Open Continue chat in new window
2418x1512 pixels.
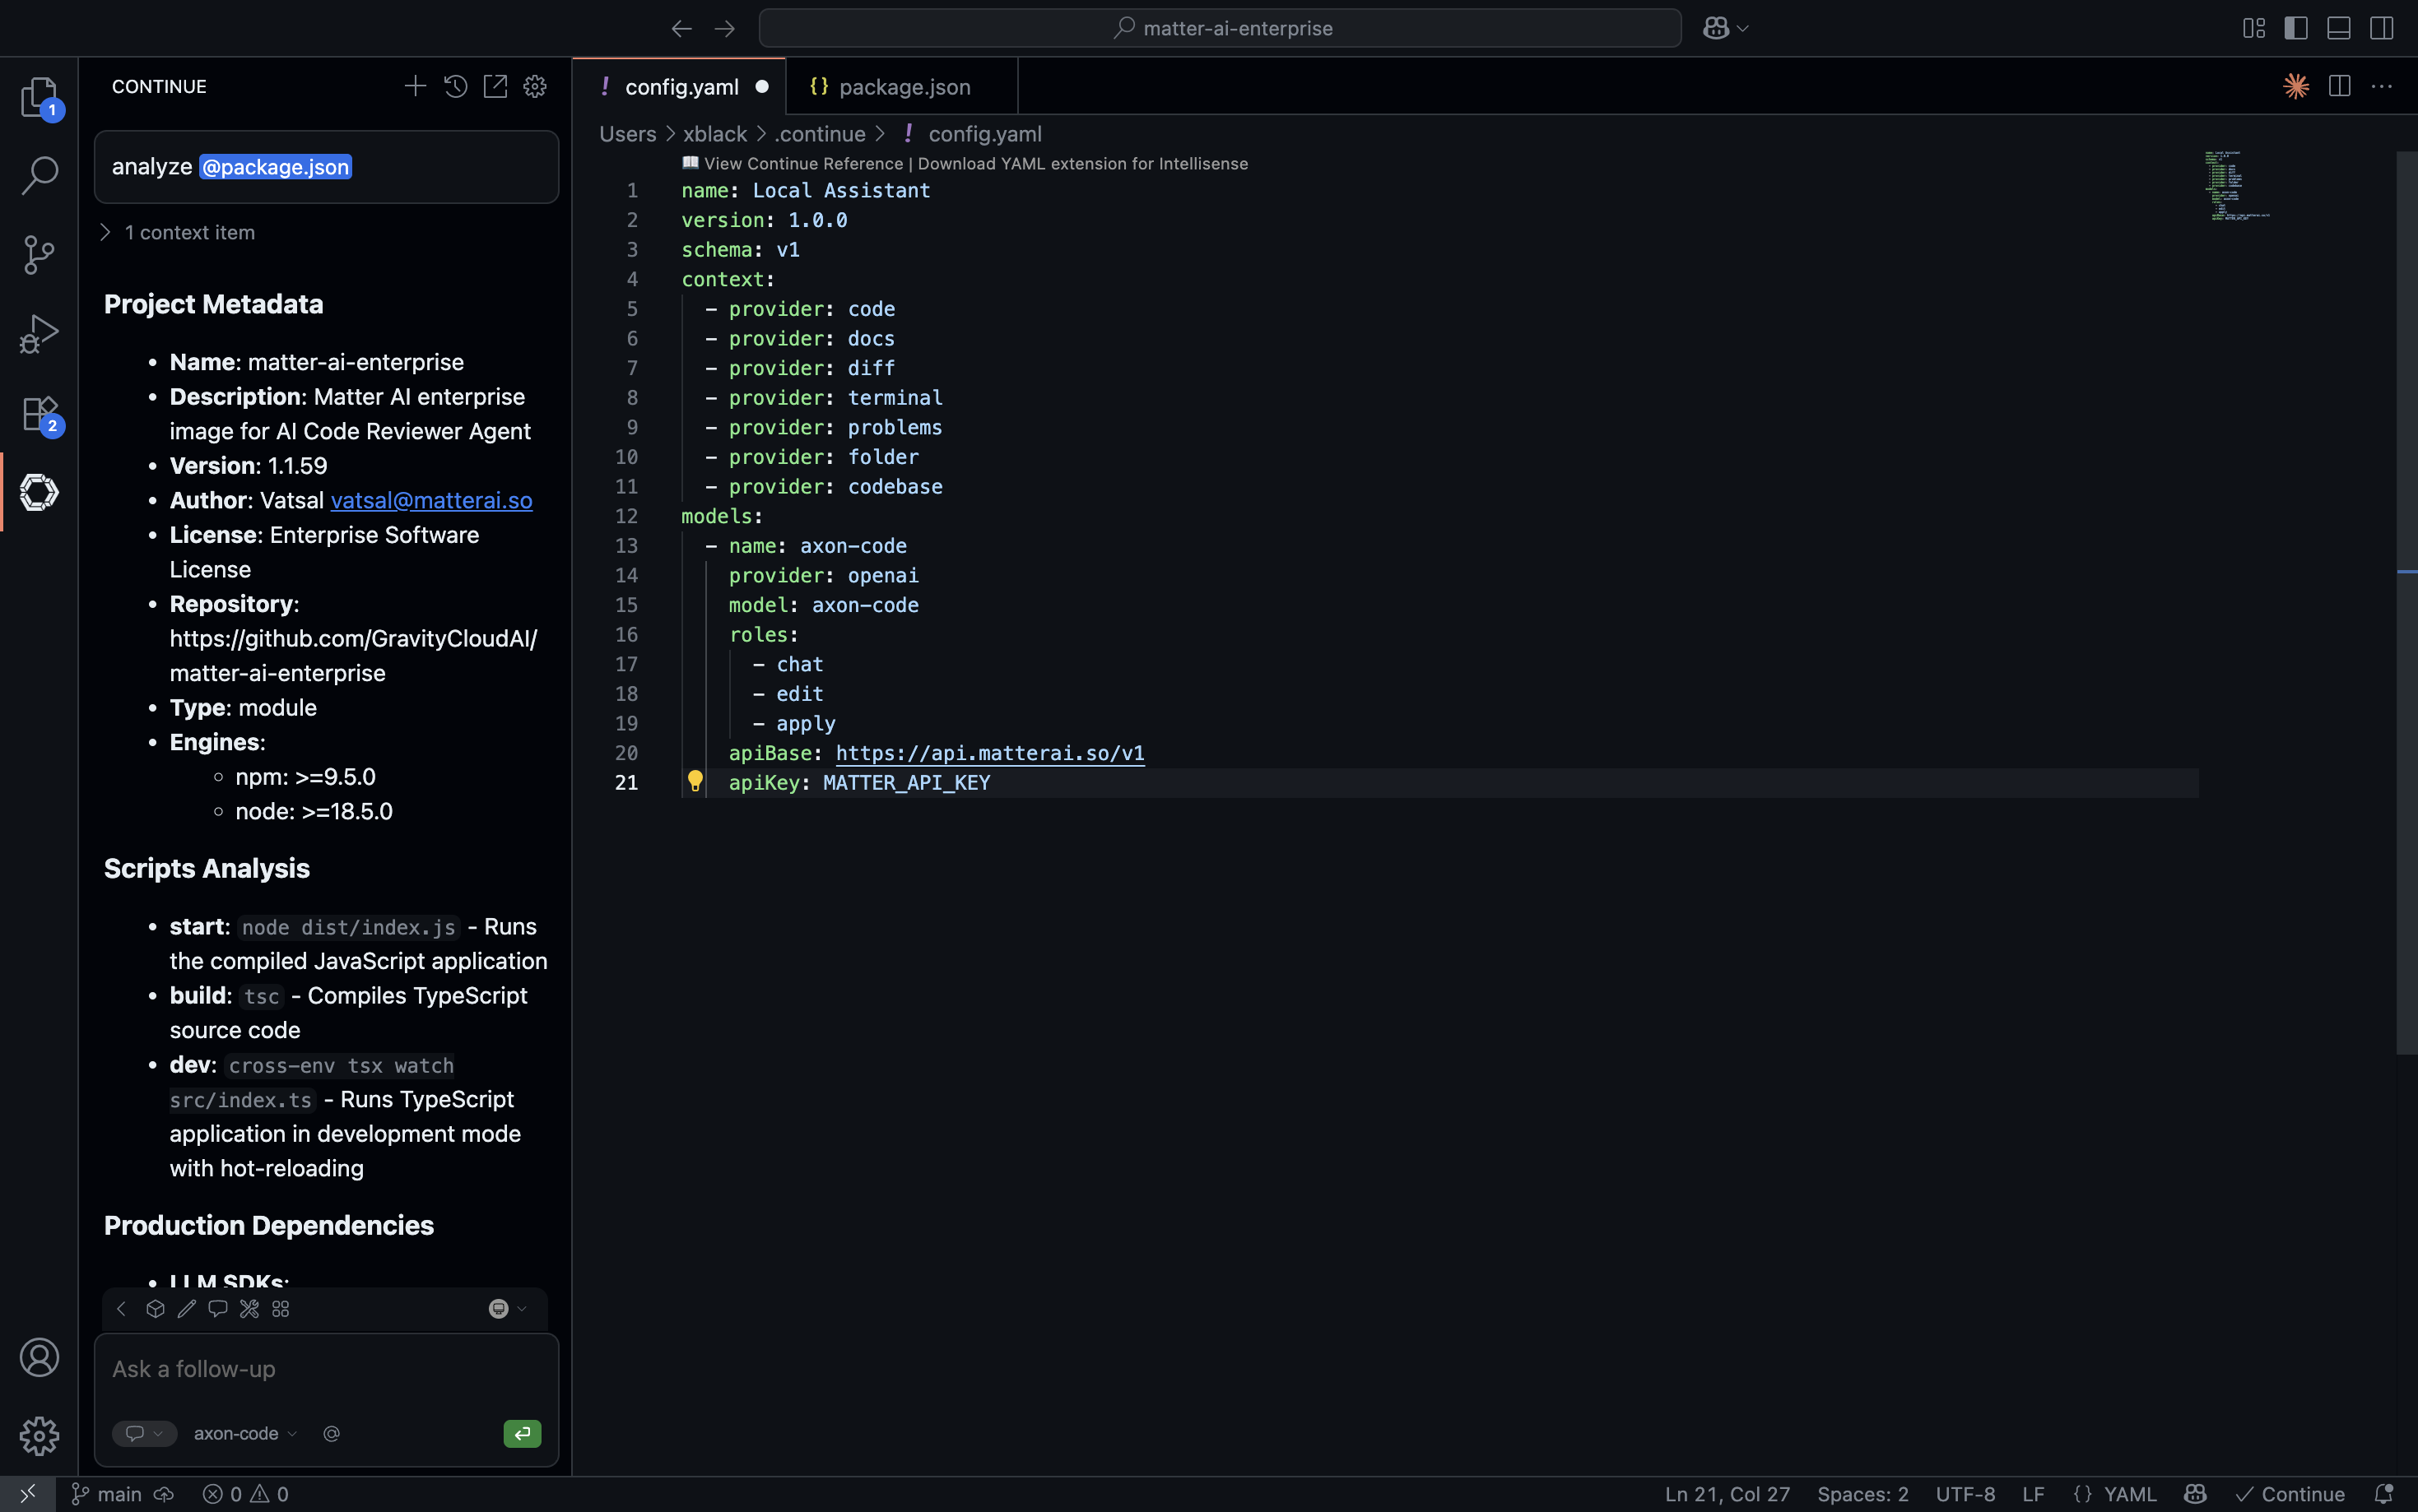tap(495, 86)
